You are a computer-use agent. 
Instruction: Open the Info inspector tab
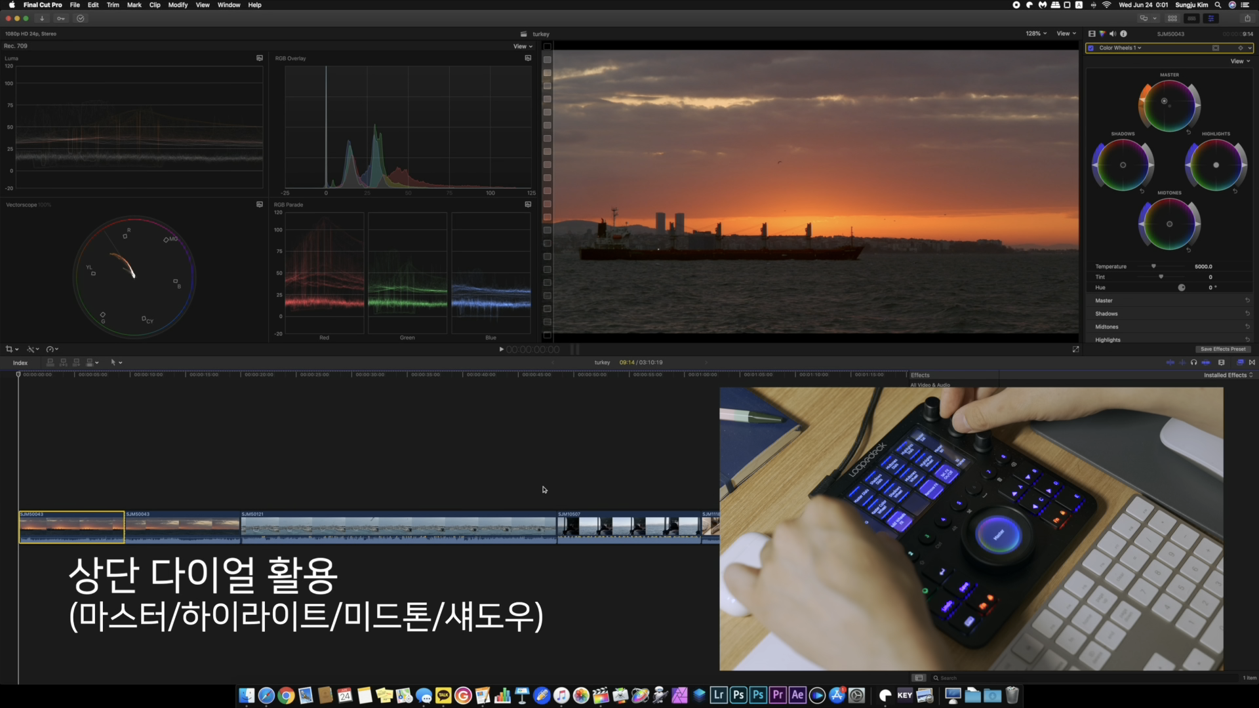1123,33
